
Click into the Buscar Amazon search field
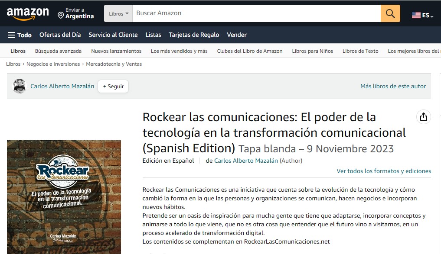pos(256,13)
